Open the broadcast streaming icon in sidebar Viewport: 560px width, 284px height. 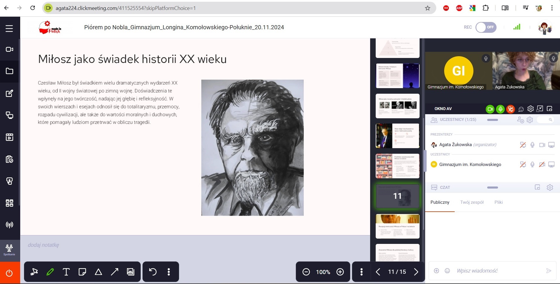pos(9,225)
